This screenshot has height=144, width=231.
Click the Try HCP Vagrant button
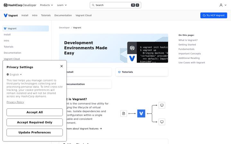tap(214, 15)
